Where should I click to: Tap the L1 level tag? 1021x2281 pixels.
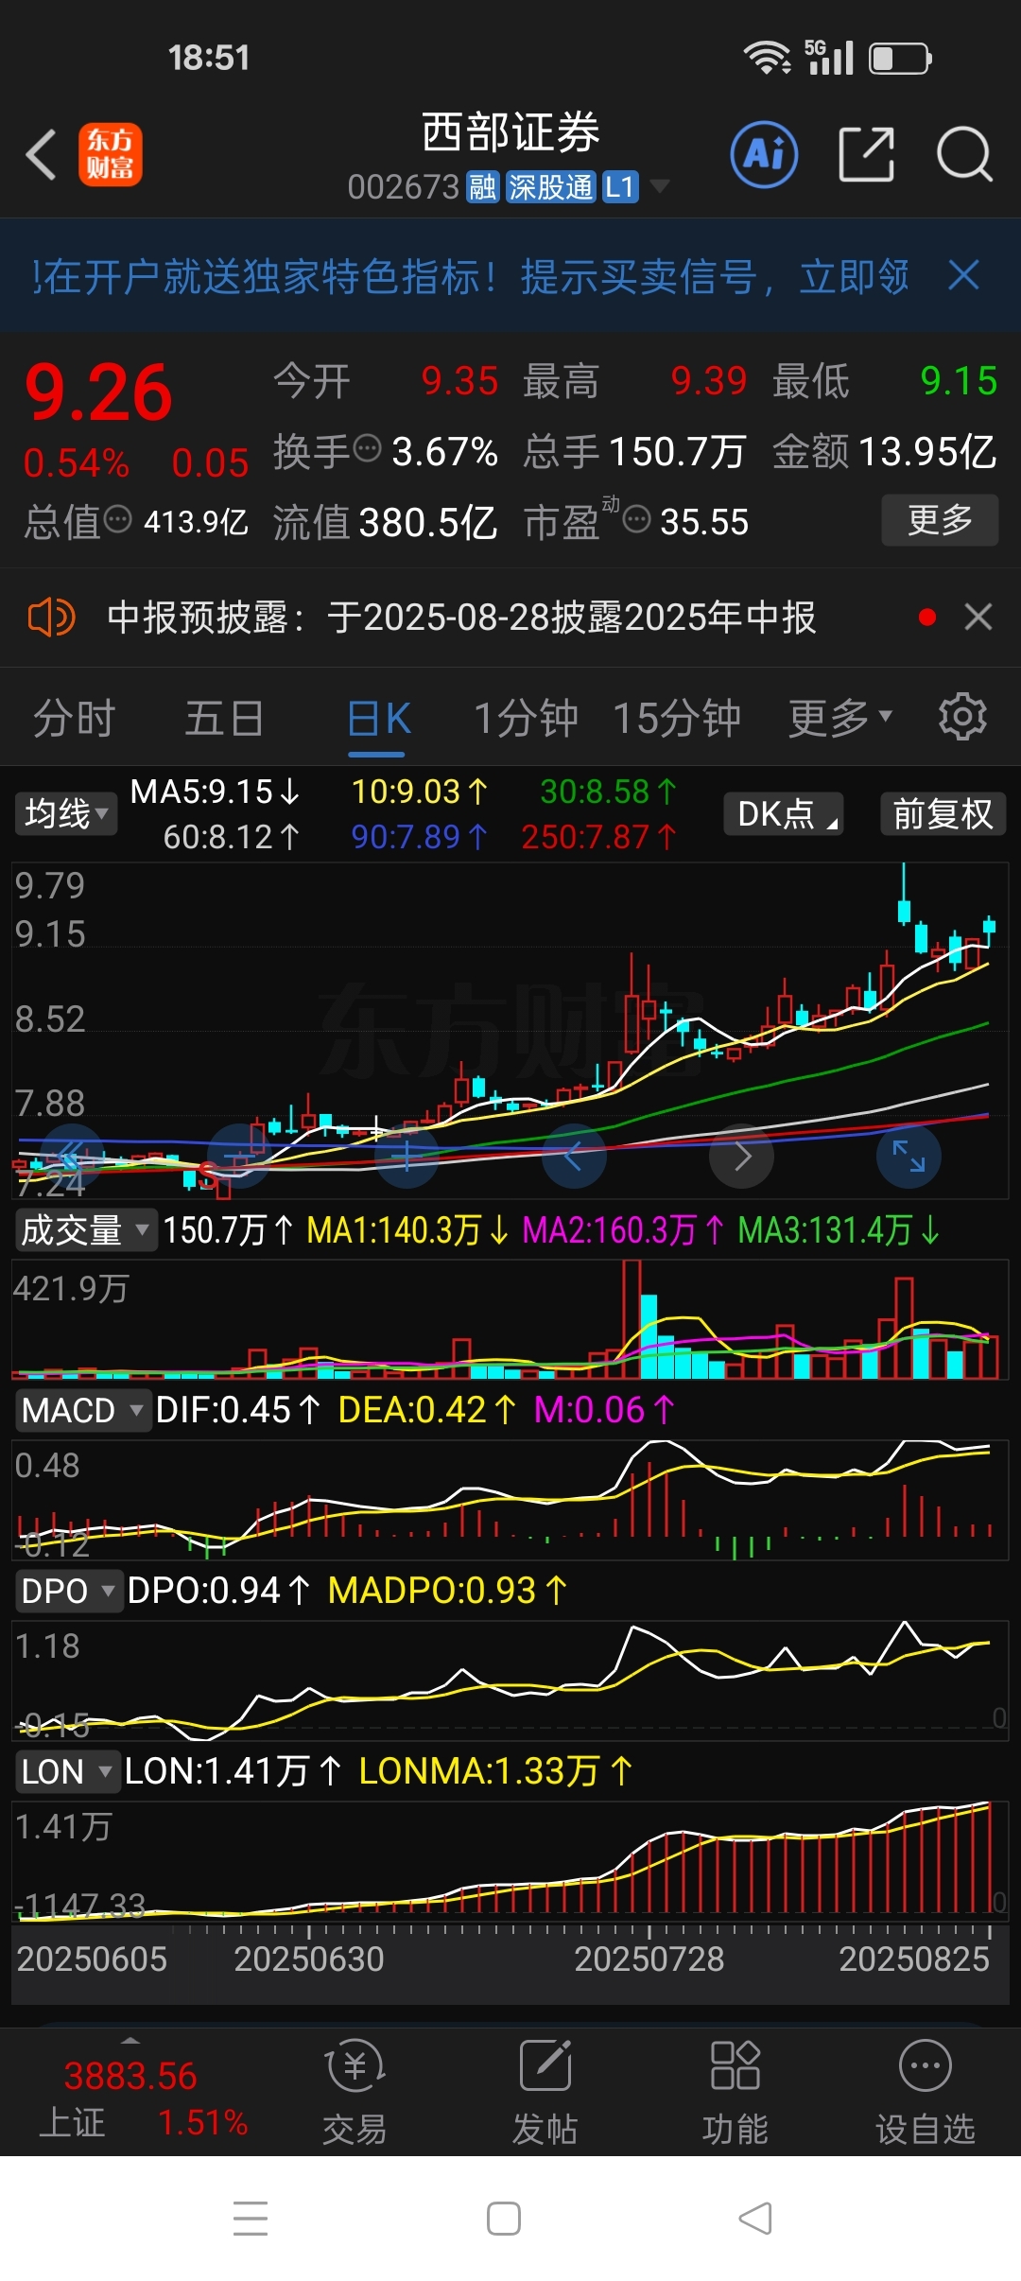620,187
